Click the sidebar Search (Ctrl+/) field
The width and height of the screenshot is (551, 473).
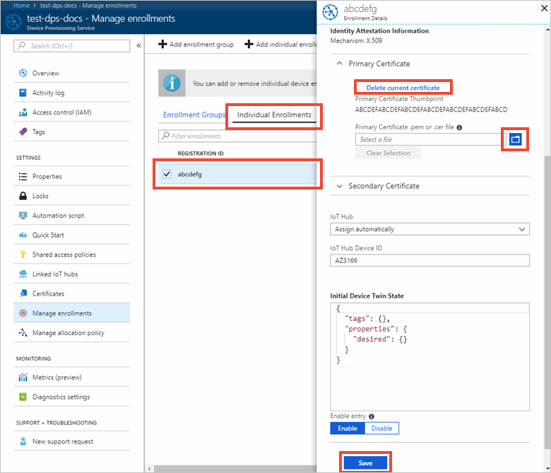pos(71,46)
